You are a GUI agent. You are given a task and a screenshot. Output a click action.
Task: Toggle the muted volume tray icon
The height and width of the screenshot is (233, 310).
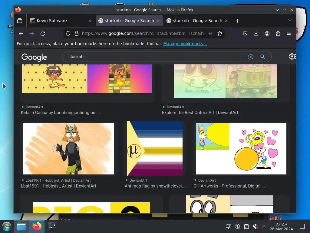pos(255,226)
